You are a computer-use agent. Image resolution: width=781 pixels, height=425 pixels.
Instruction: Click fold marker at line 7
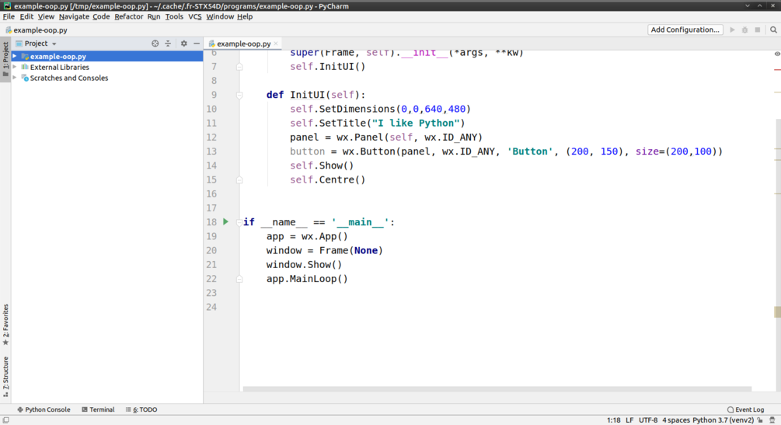click(239, 66)
